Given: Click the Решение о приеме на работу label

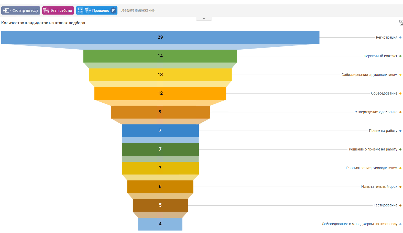Looking at the screenshot, I should click(x=373, y=149).
